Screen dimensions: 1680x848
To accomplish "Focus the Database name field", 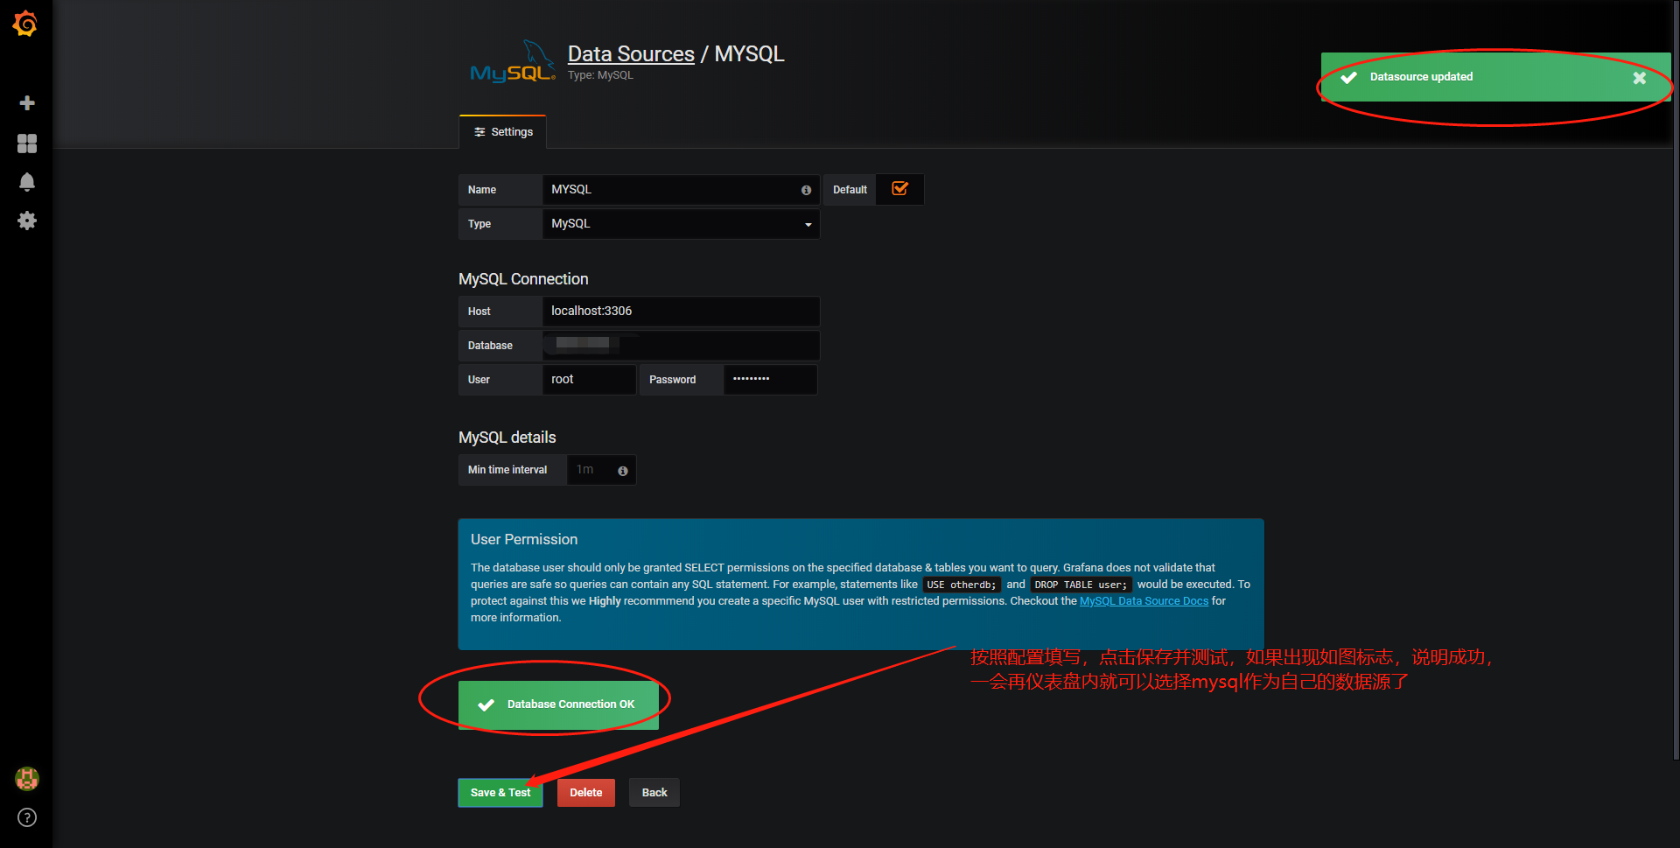I will pyautogui.click(x=681, y=346).
